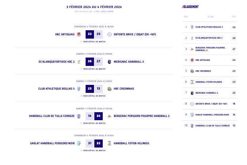Click the HBC Artiguais club logo in match

(79, 34)
